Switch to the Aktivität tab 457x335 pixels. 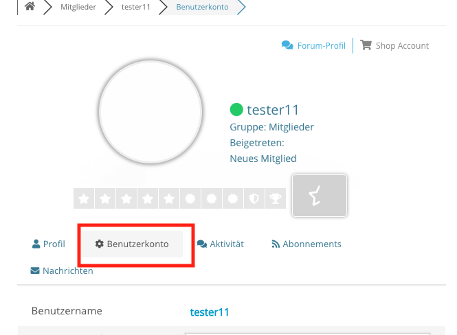coord(221,244)
